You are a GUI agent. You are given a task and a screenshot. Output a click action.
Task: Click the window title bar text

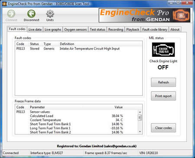[x=49, y=4]
